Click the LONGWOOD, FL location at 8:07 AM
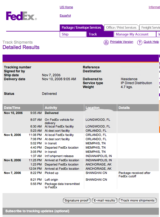160x217 pixels. pyautogui.click(x=98, y=120)
